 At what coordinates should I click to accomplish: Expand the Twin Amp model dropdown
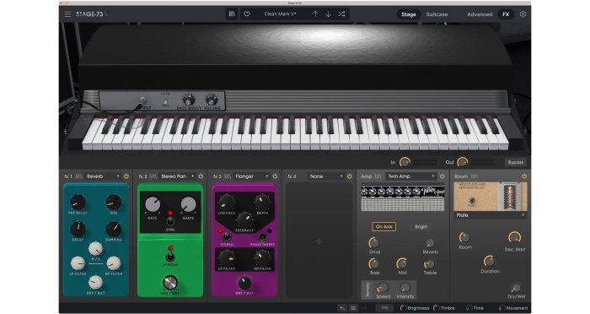click(411, 176)
